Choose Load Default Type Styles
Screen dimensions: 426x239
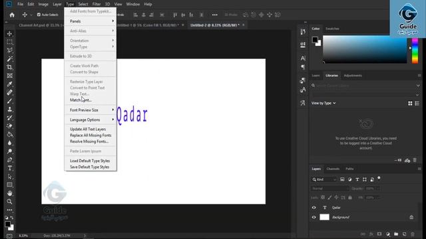click(x=91, y=161)
